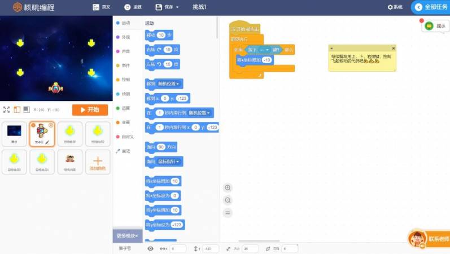The height and width of the screenshot is (254, 450).
Task: Reset workspace zoom with the equals icon
Action: pos(228,213)
